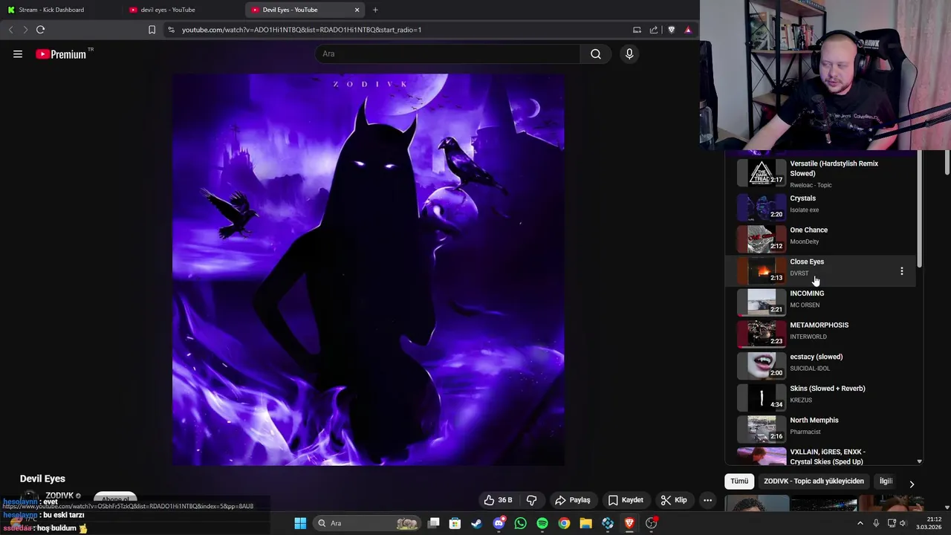Click the Kaydet save button

[x=626, y=500]
